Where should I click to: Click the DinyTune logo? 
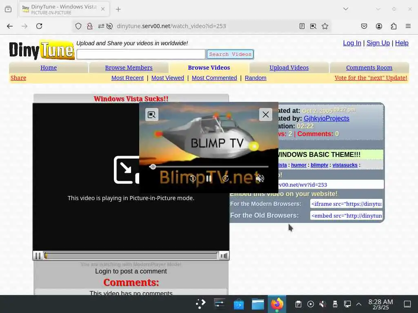[x=42, y=50]
